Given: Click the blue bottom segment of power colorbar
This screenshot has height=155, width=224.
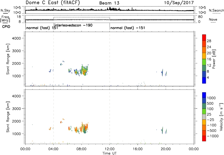Looking at the screenshot, I should tap(204, 80).
